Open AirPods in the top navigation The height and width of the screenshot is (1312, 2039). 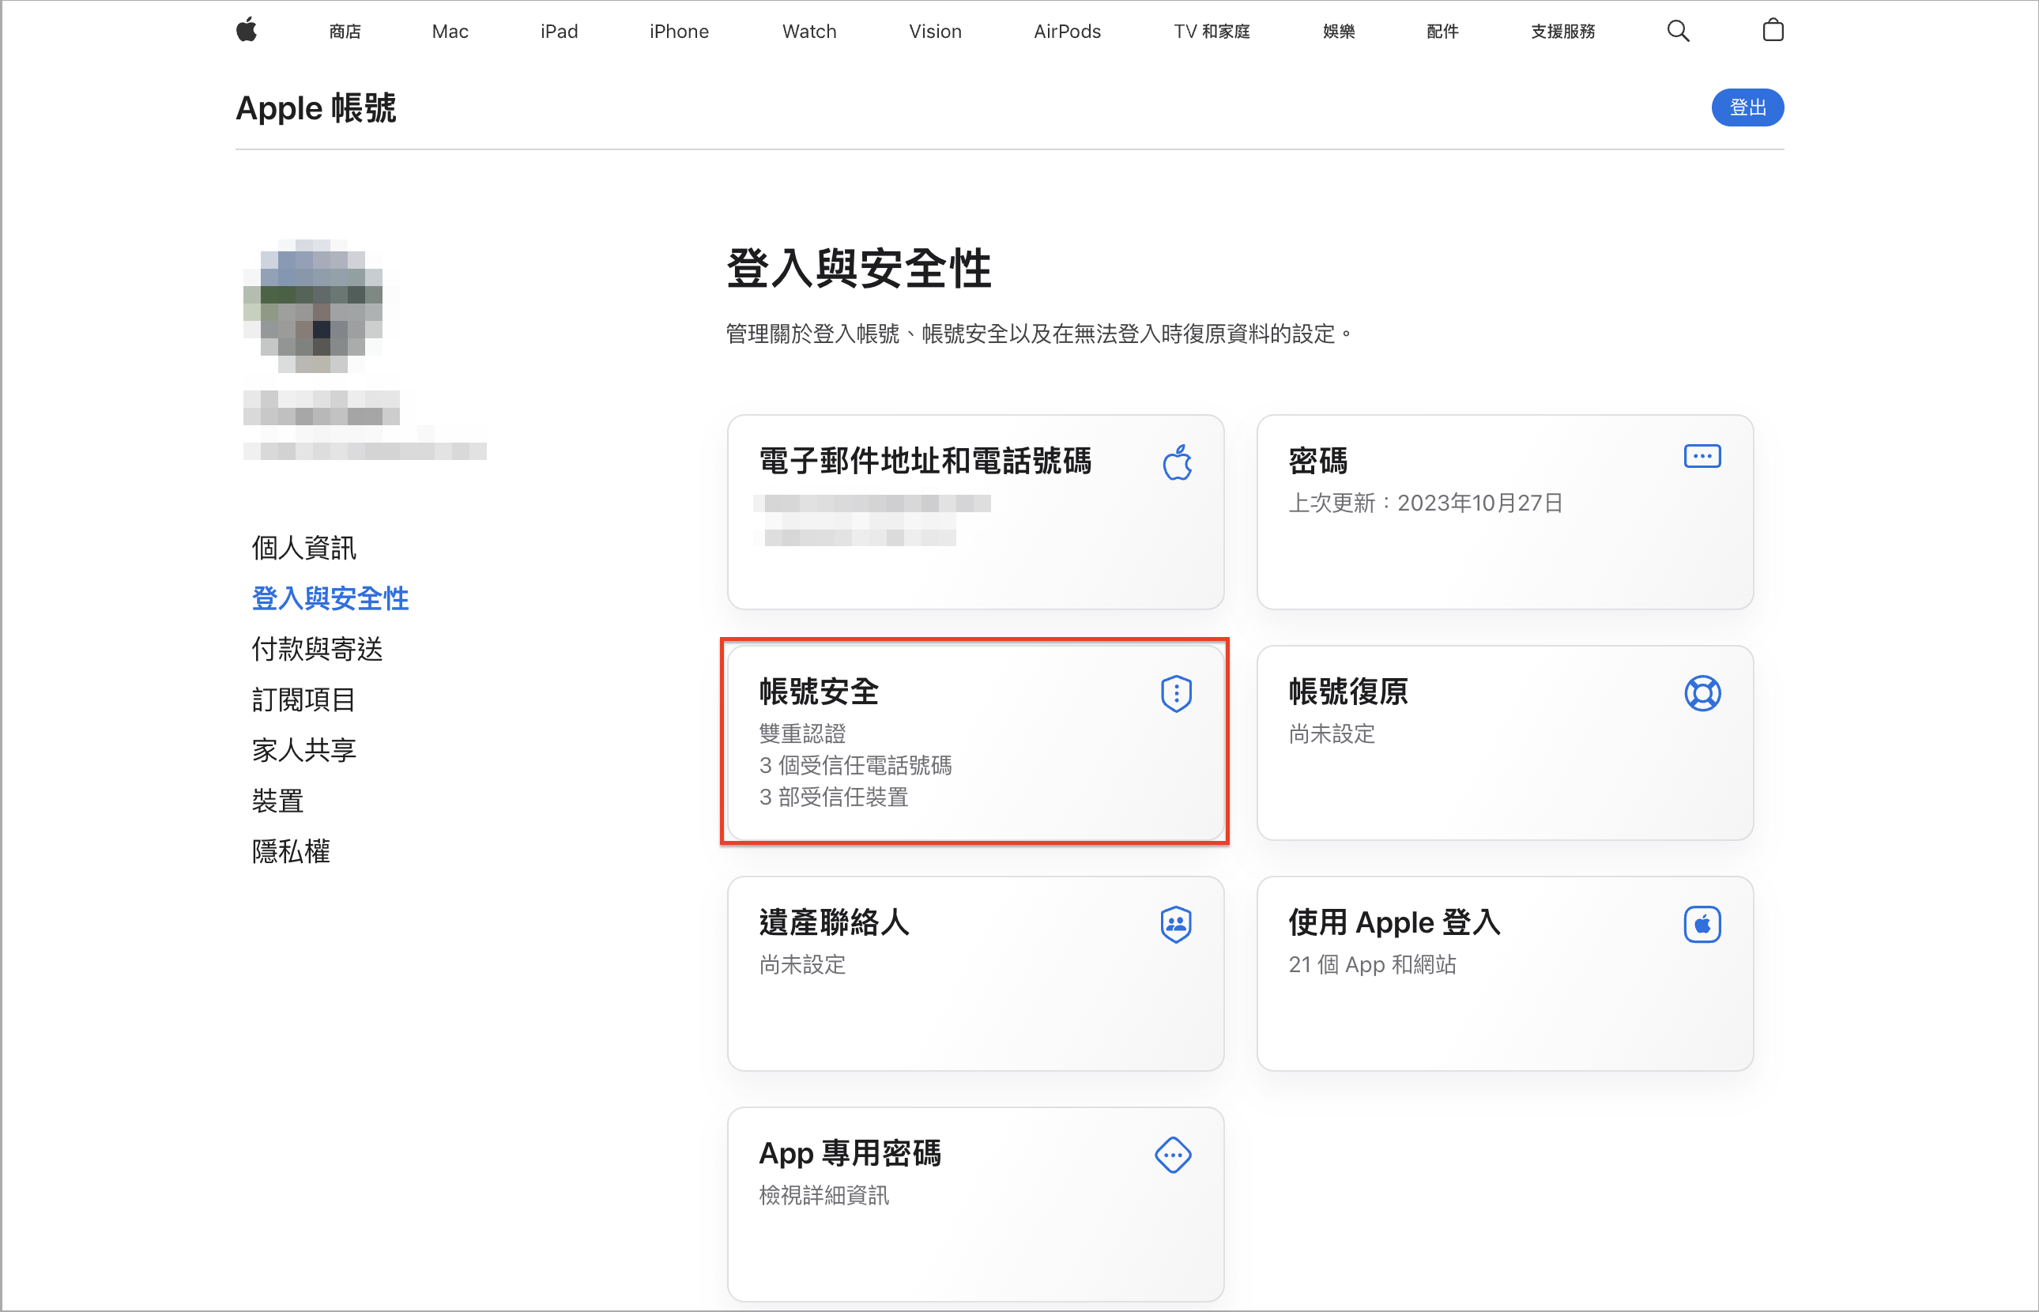[x=1067, y=32]
